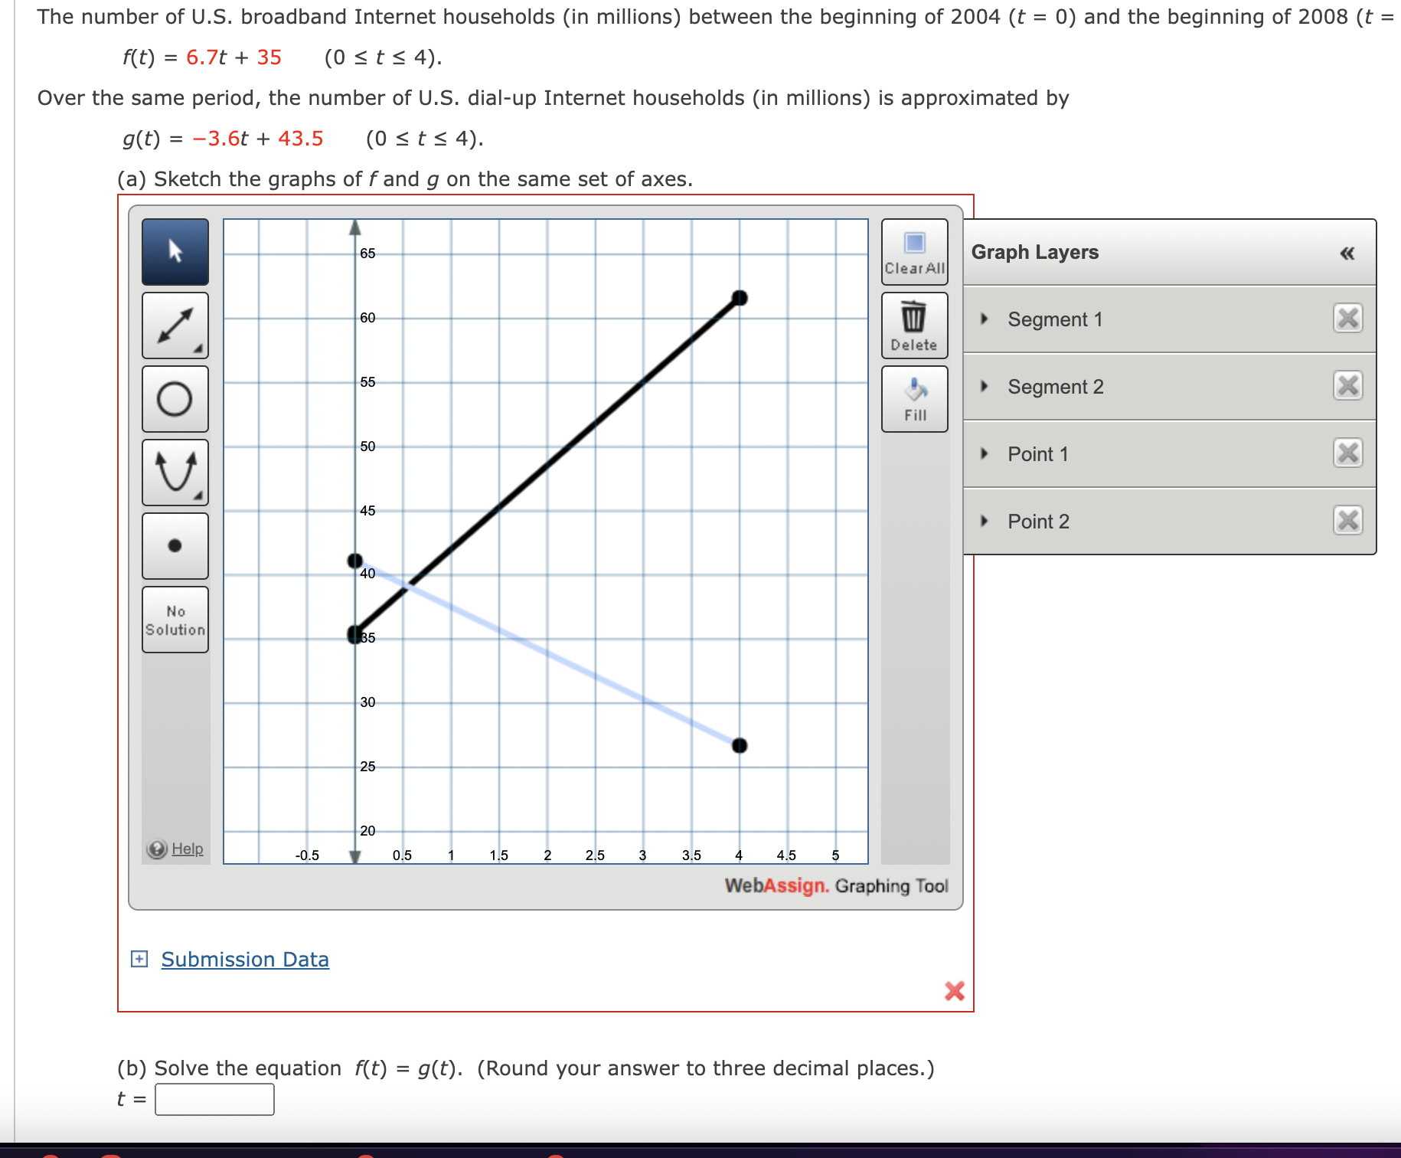Select the line segment drawing tool
The image size is (1401, 1158).
tap(175, 325)
